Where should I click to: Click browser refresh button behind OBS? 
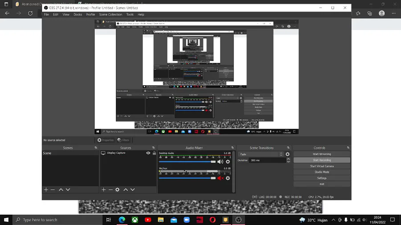tap(30, 13)
